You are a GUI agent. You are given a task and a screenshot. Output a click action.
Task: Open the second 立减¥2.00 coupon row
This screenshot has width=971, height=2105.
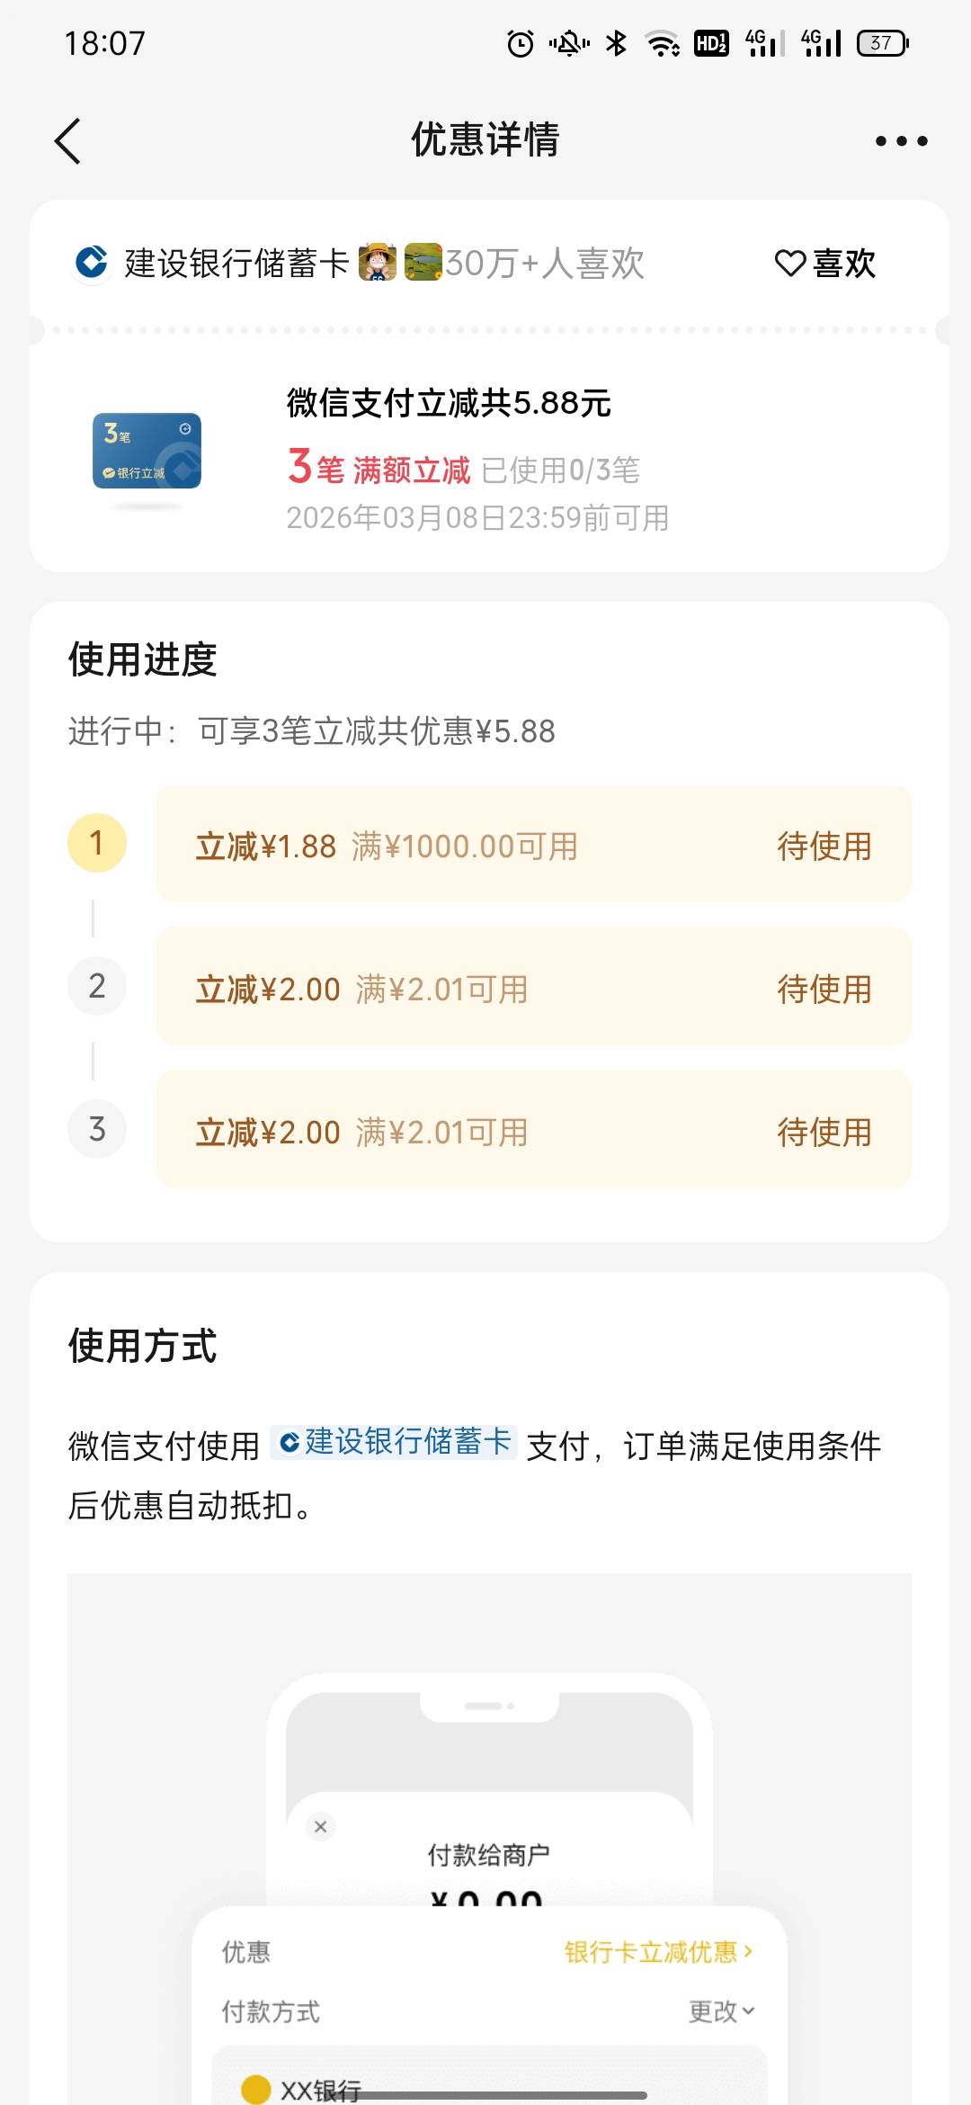[533, 988]
